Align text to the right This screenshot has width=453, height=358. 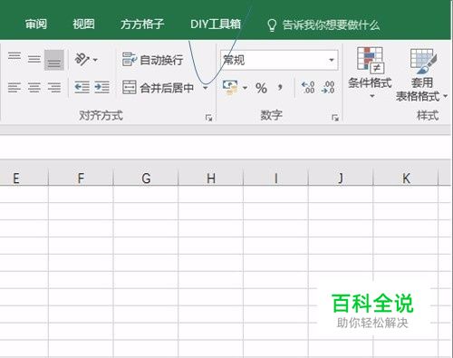[x=54, y=88]
